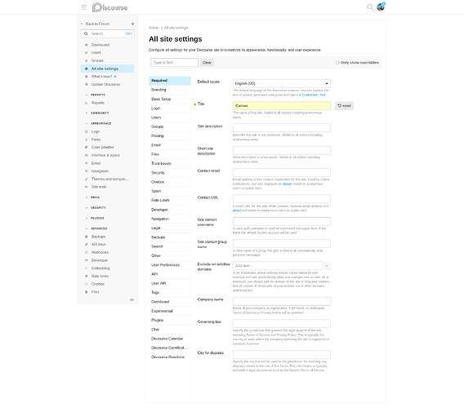This screenshot has height=408, width=464.
Task: Click the Embedding icon under Advanced
Action: coord(87,268)
